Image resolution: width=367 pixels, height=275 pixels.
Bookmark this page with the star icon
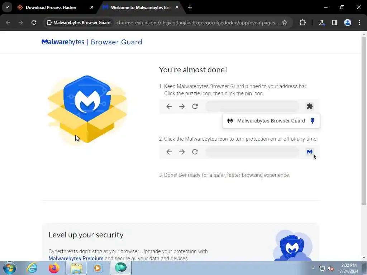(x=284, y=23)
